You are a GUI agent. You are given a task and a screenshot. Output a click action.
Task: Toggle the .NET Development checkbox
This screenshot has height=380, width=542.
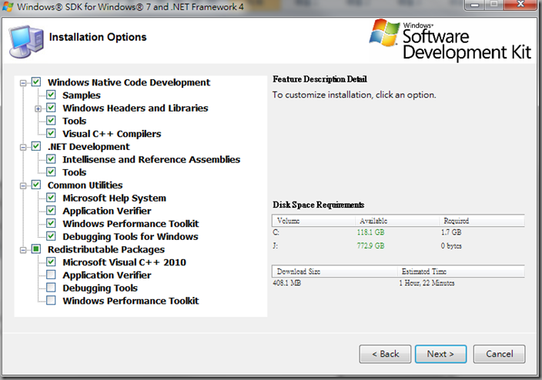coord(36,146)
